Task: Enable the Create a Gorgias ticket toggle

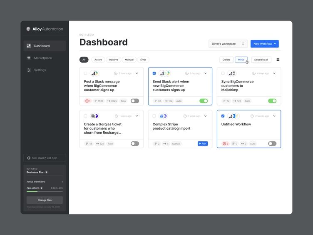Action: coord(135,144)
